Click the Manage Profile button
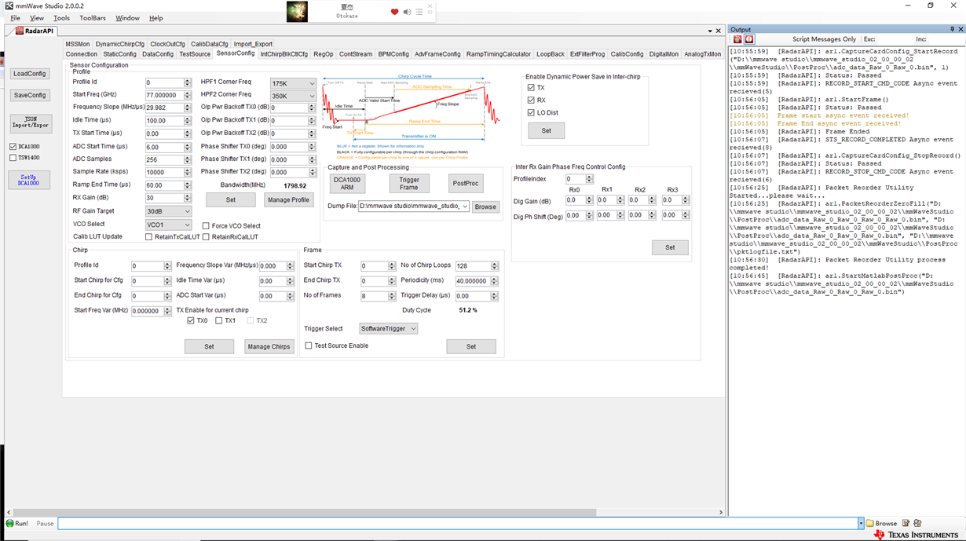 288,199
